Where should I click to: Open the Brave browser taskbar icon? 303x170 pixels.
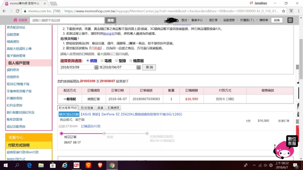click(x=100, y=165)
